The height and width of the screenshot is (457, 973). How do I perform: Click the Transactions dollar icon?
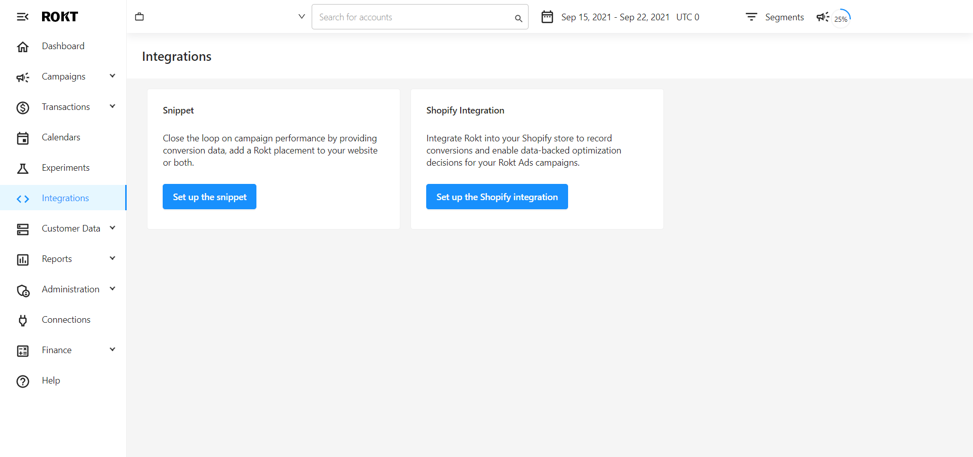tap(23, 107)
